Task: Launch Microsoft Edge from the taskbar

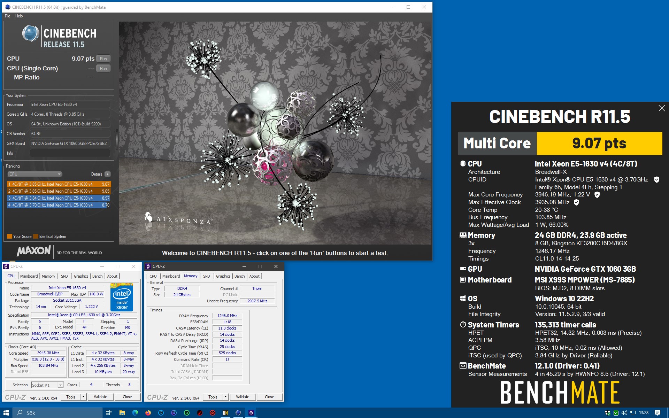Action: tap(135, 413)
